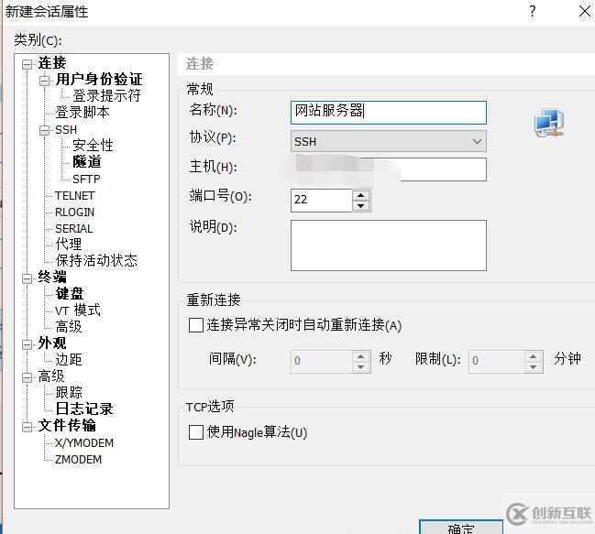Viewport: 595px width, 534px height.
Task: Select 连接 in the category tree
Action: tap(52, 63)
